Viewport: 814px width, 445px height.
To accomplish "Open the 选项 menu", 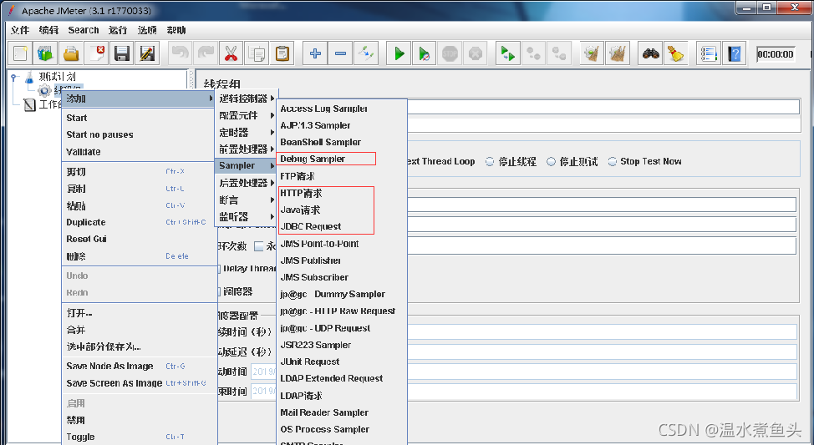I will pyautogui.click(x=147, y=30).
